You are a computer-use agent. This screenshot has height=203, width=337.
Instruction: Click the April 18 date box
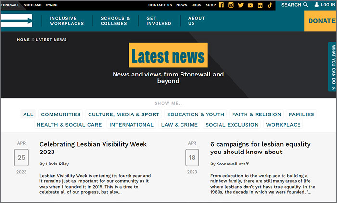(x=192, y=158)
